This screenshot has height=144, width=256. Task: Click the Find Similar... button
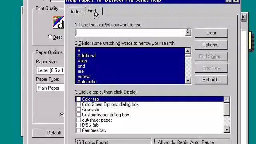click(211, 56)
